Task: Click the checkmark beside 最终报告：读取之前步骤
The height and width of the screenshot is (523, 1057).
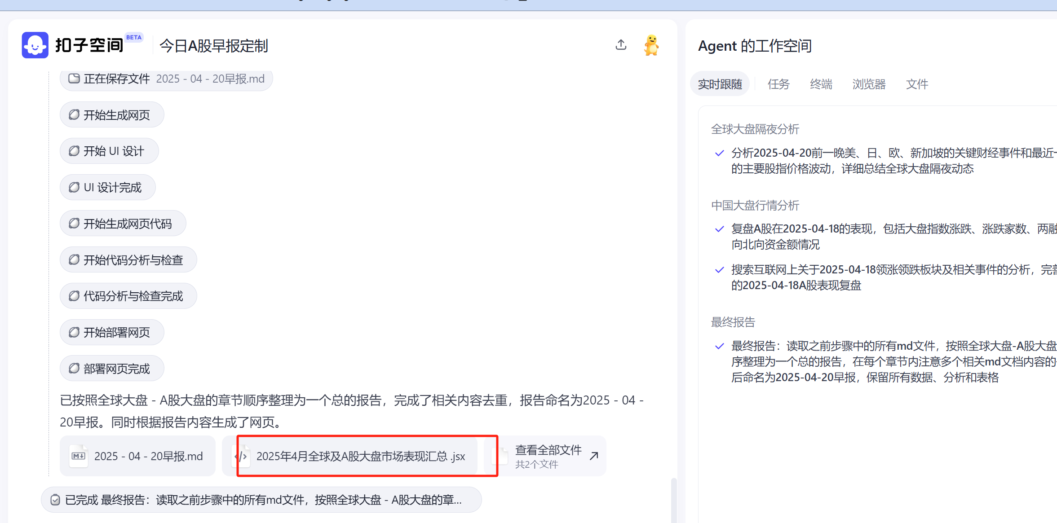Action: pos(719,346)
